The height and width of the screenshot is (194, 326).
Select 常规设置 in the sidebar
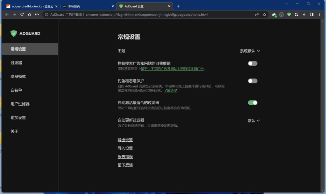30,49
